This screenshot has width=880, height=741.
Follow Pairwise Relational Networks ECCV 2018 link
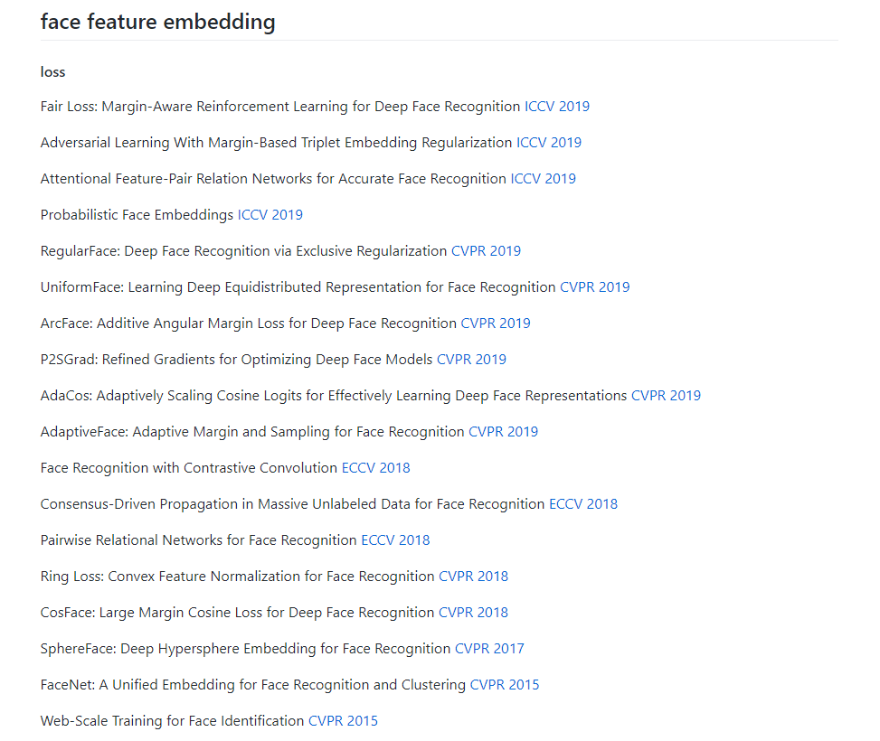click(395, 540)
